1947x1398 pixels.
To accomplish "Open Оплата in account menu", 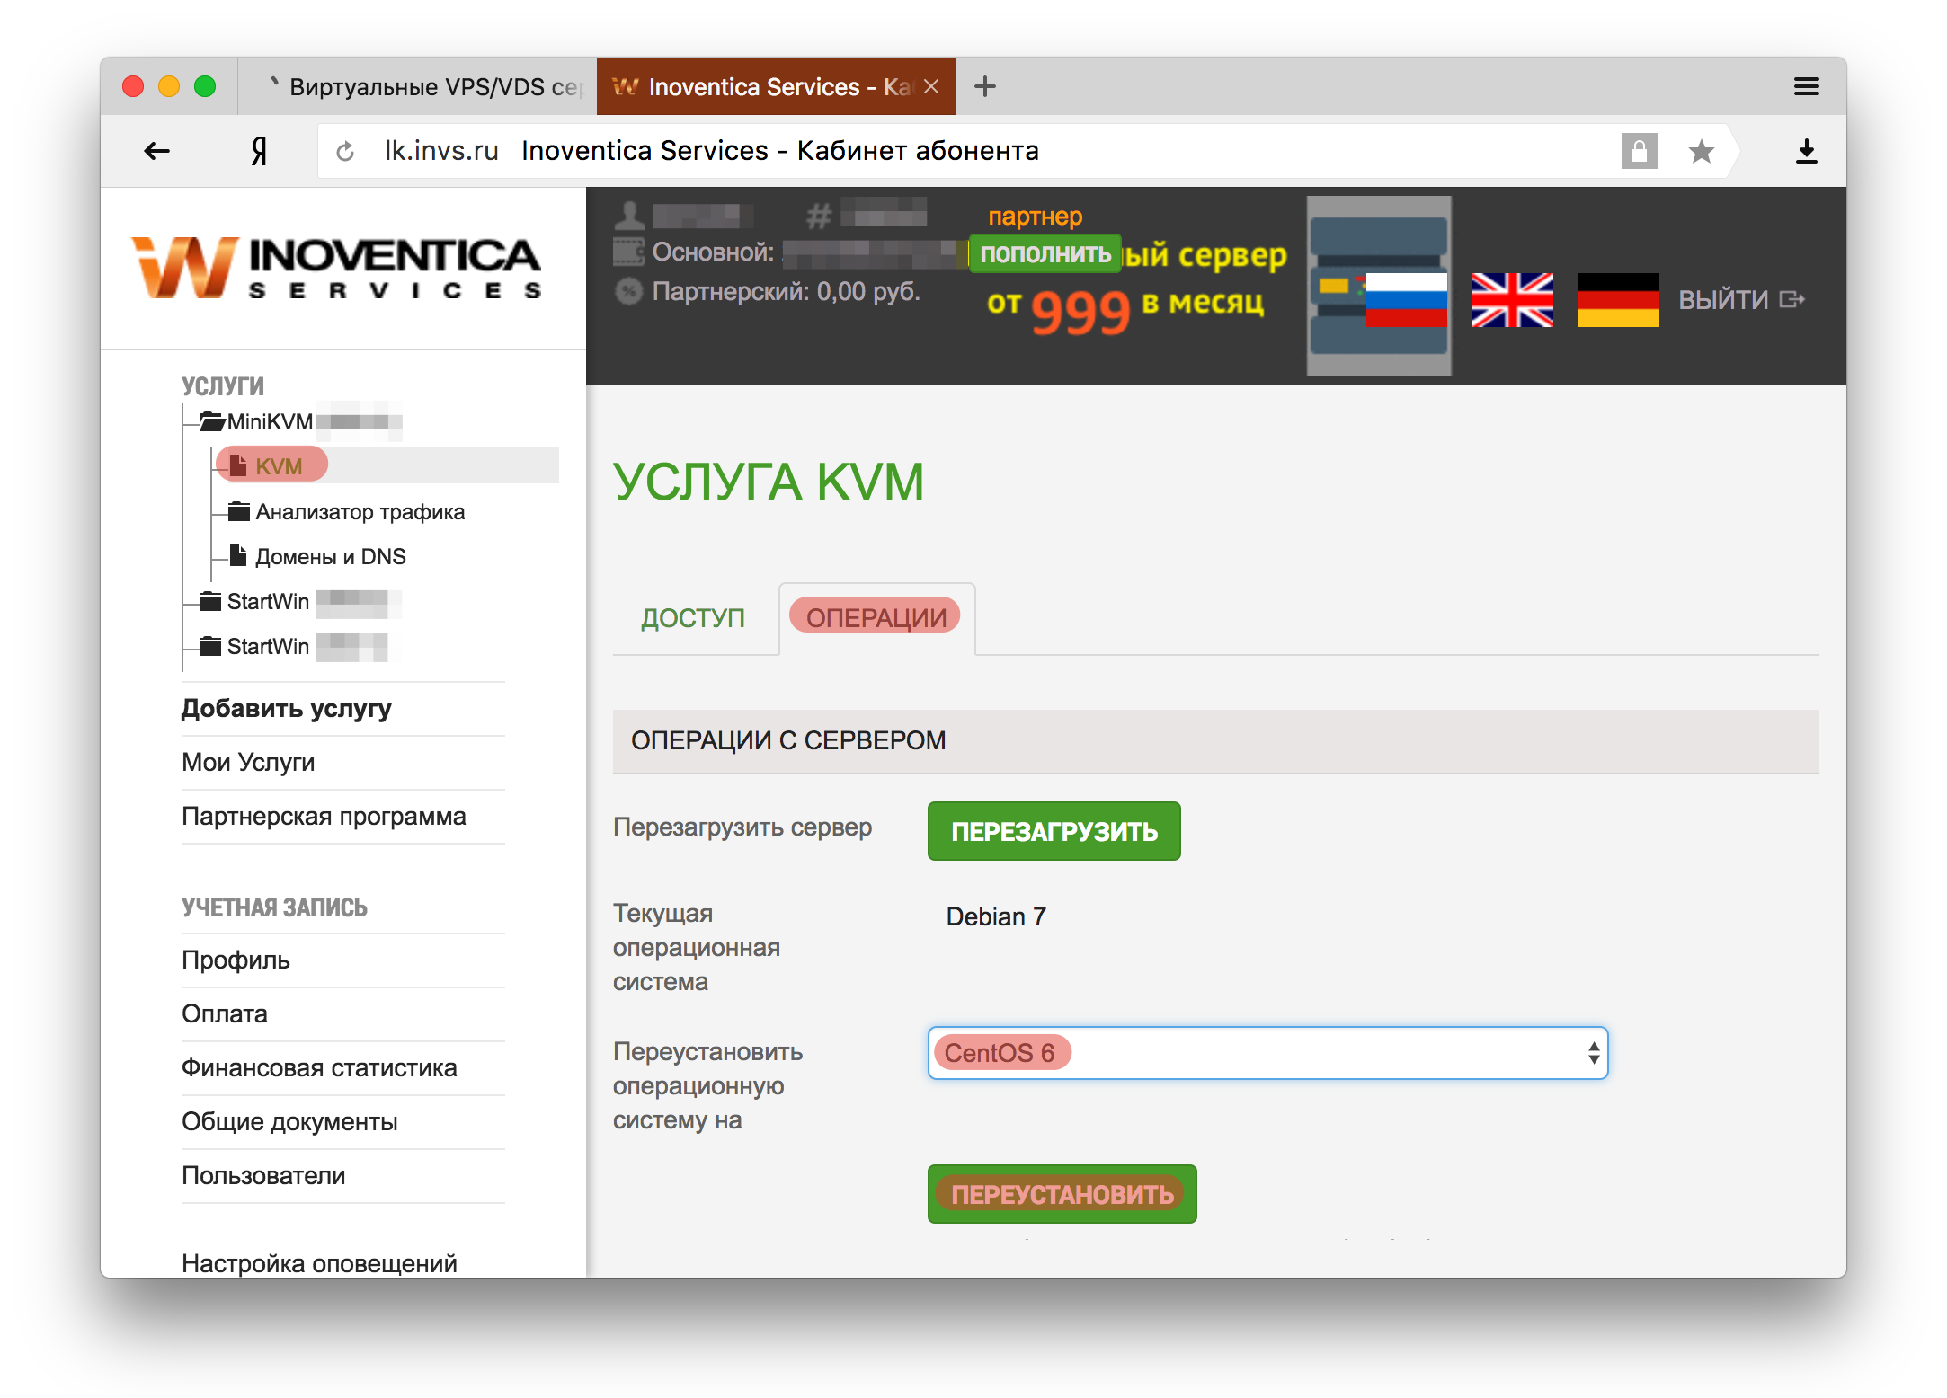I will tap(225, 1014).
